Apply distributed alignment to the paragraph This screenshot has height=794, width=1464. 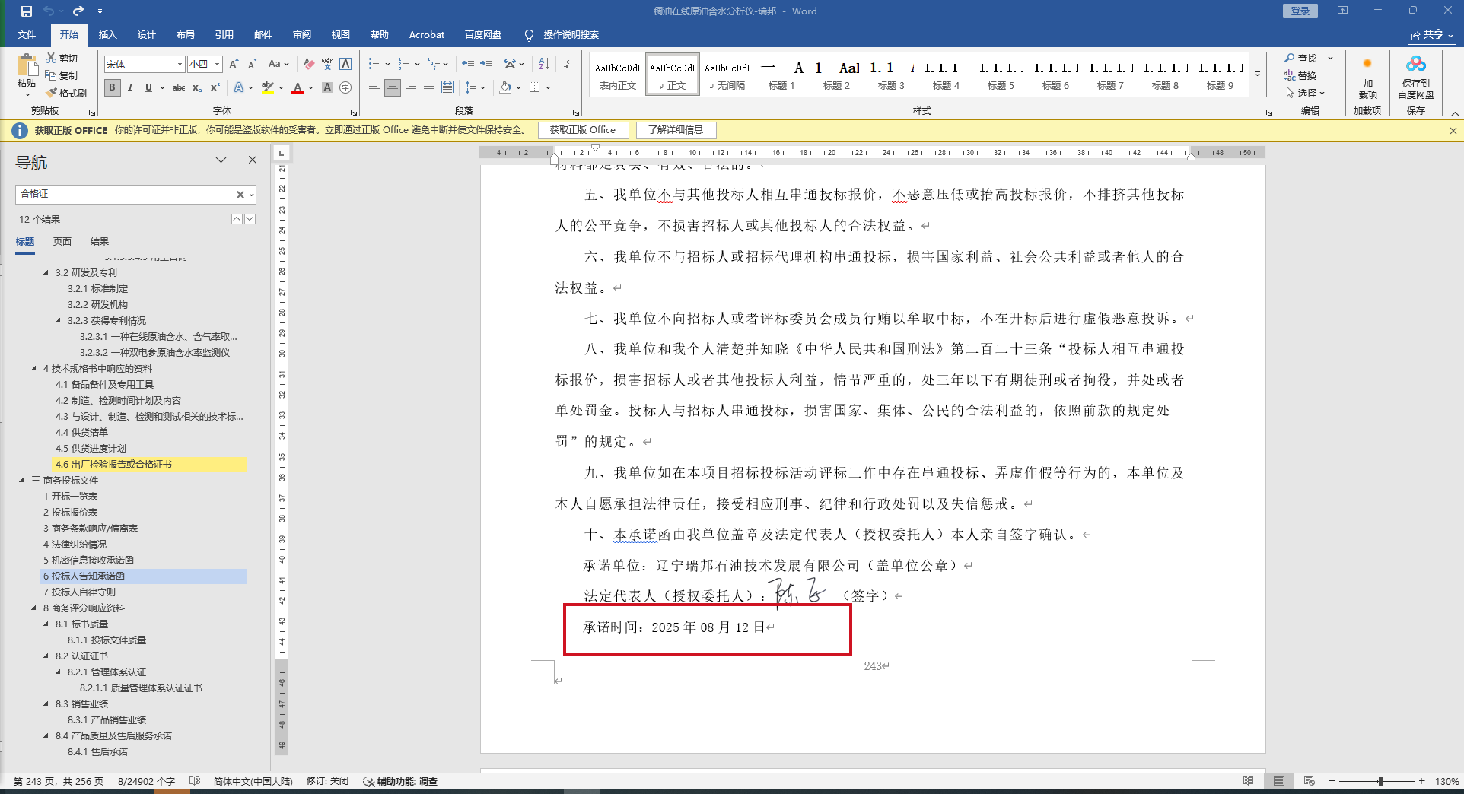pos(447,87)
